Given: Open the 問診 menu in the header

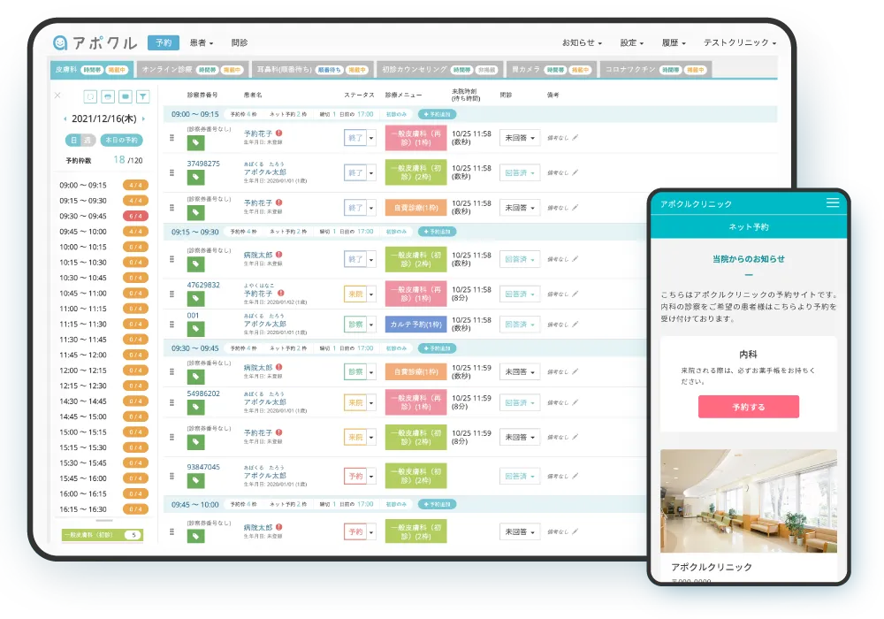Looking at the screenshot, I should tap(240, 42).
